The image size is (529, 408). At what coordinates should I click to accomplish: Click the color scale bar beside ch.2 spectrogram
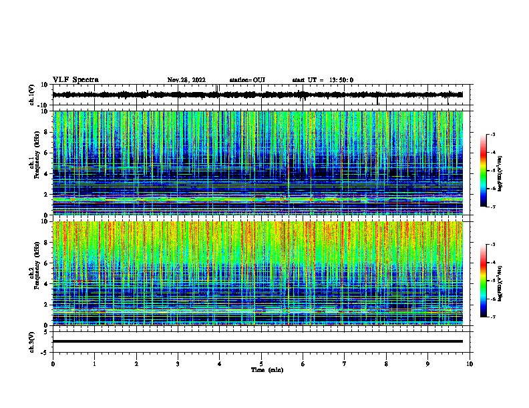(484, 281)
